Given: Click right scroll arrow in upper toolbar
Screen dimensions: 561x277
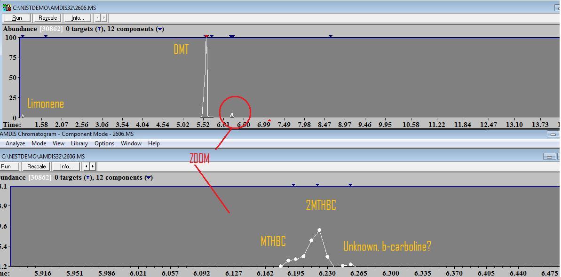Looking at the screenshot, I should (104, 18).
